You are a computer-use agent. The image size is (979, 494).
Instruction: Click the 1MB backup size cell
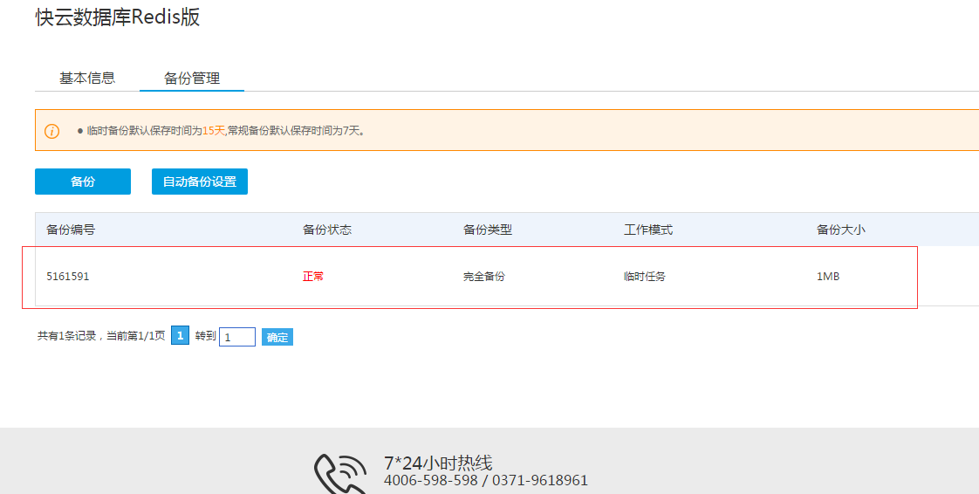[x=828, y=277]
